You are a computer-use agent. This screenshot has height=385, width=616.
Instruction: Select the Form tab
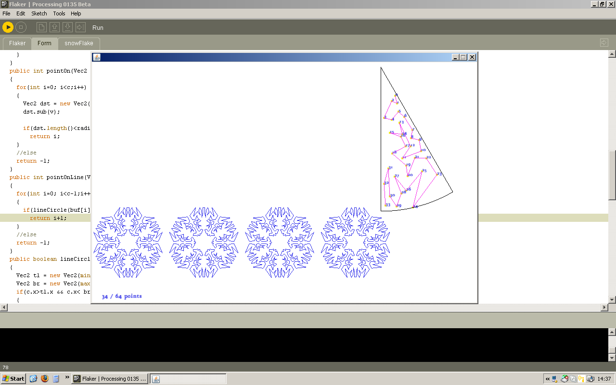click(x=44, y=43)
